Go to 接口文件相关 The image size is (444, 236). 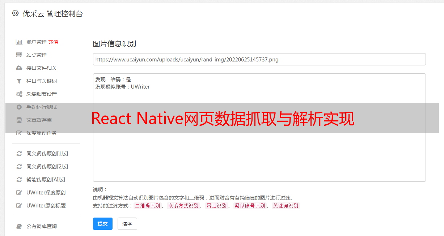42,68
